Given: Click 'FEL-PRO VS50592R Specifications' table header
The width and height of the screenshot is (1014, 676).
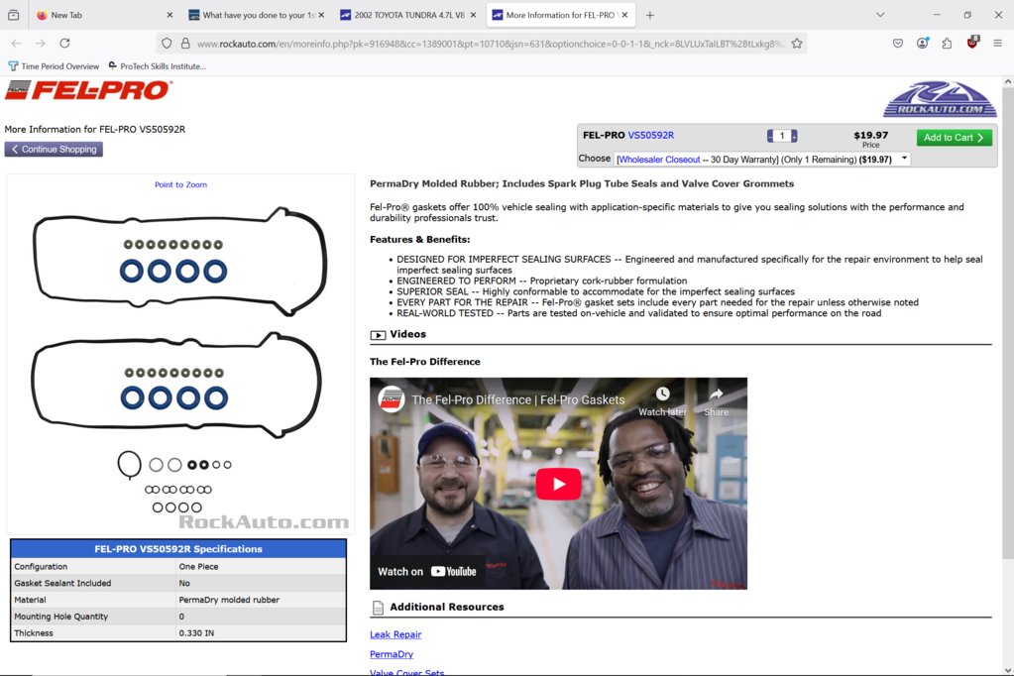Looking at the screenshot, I should (178, 548).
